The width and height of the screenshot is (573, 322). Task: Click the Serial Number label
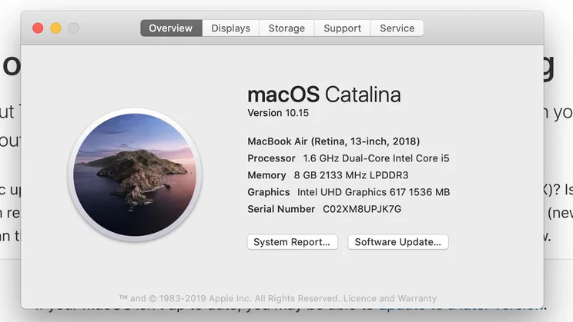[281, 209]
